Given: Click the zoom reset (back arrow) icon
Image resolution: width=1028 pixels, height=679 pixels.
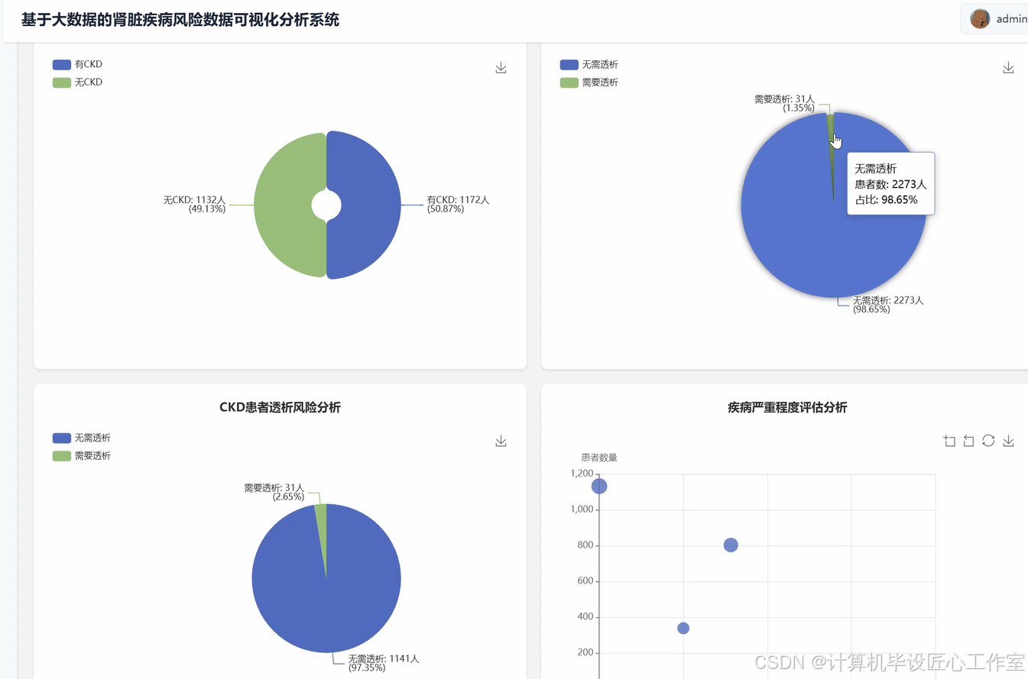Looking at the screenshot, I should coord(968,441).
